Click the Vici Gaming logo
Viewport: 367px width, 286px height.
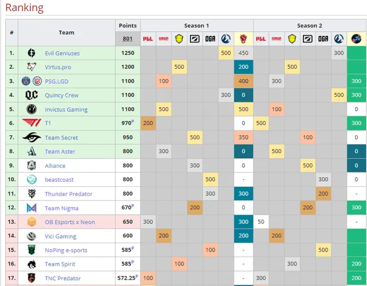point(32,236)
